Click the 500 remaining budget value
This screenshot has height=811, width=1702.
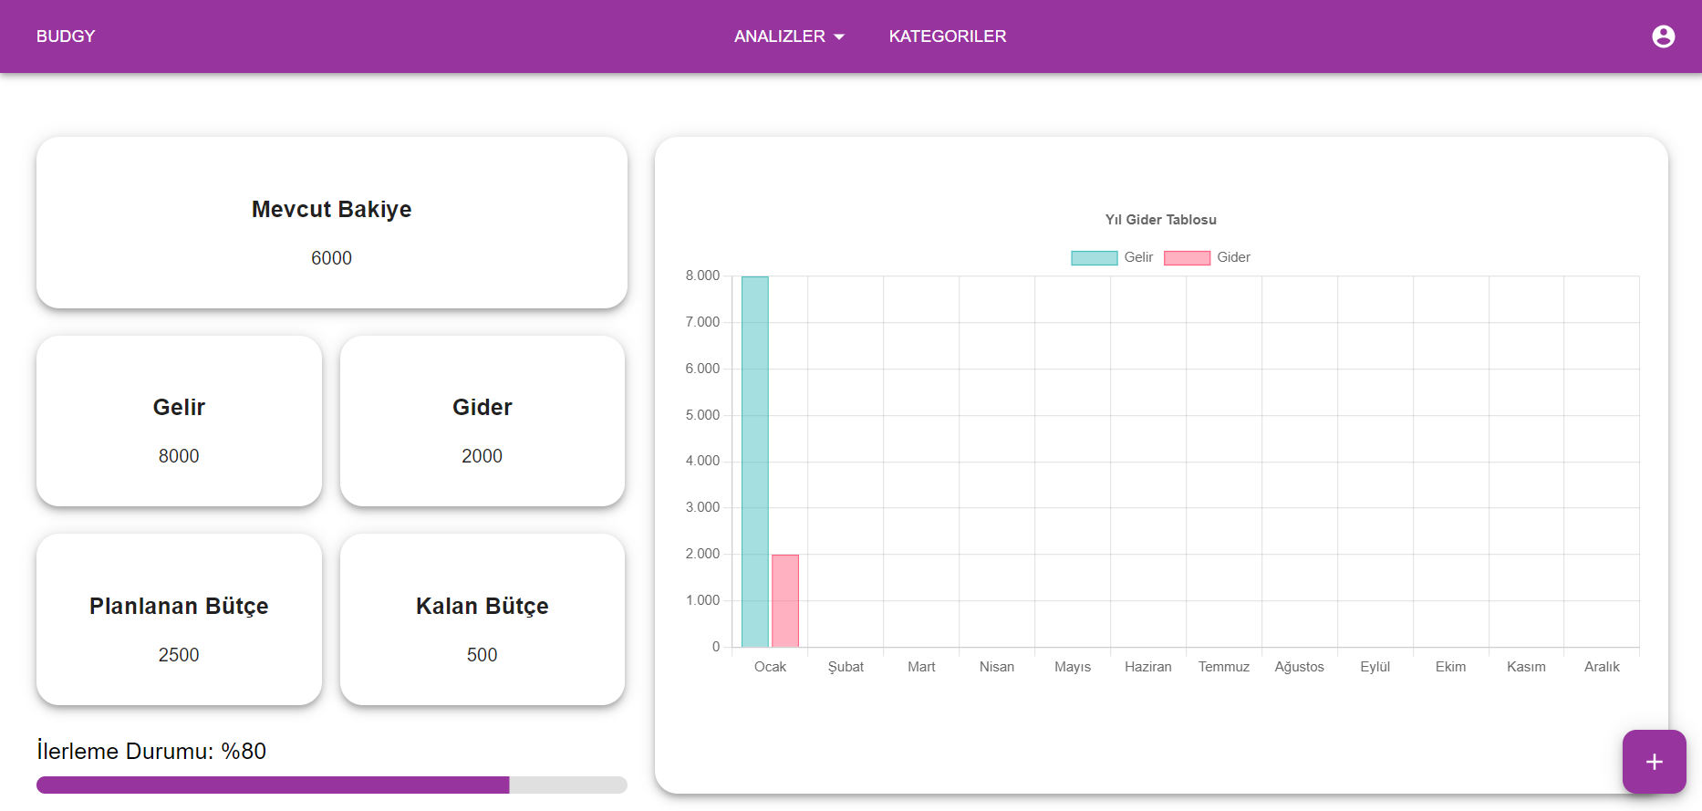click(483, 655)
